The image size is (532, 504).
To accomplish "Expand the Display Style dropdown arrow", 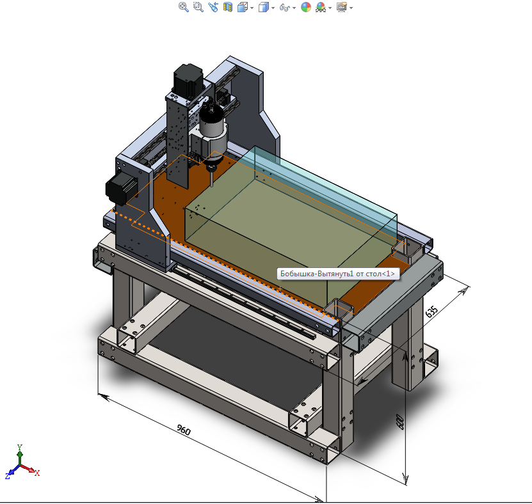I will 273,8.
